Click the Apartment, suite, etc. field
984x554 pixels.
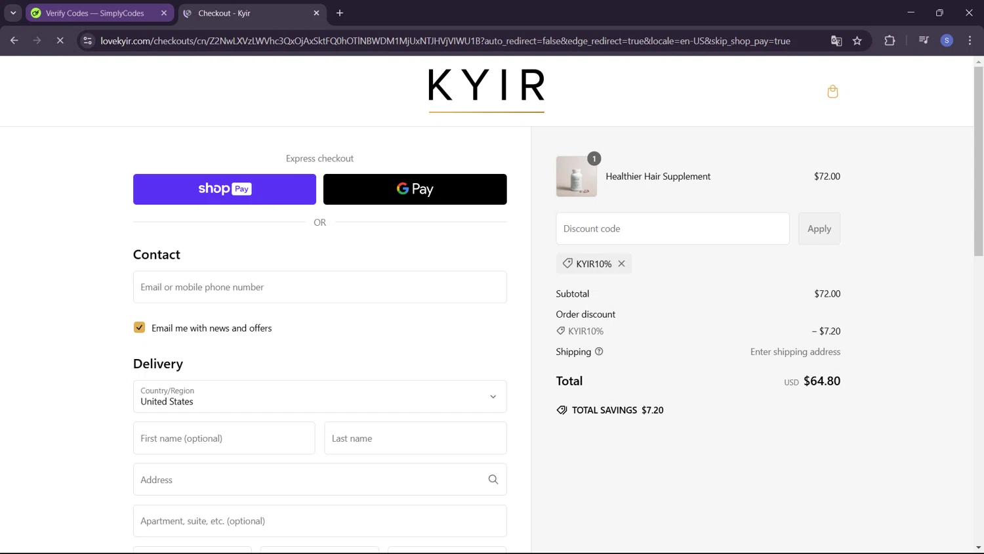320,521
